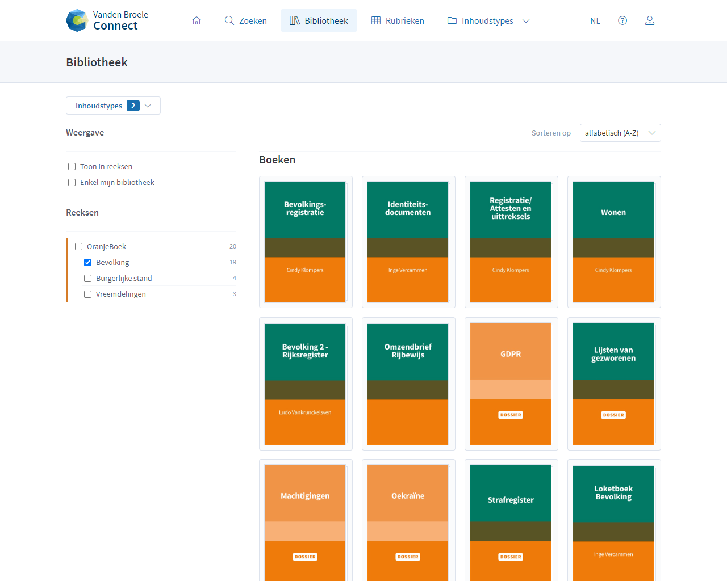Open the Bevolkingsregistratie book
Screen dimensions: 727x581
point(306,242)
